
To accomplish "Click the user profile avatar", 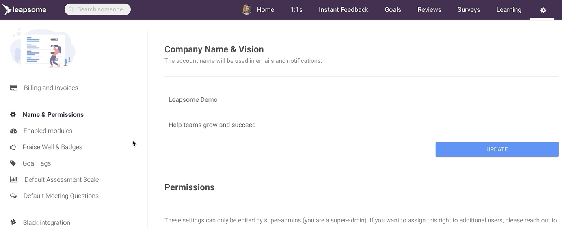I will 246,10.
